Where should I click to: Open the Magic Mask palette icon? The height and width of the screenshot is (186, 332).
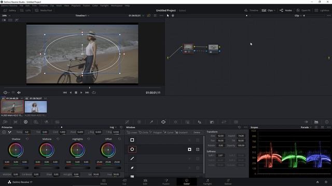(188, 122)
